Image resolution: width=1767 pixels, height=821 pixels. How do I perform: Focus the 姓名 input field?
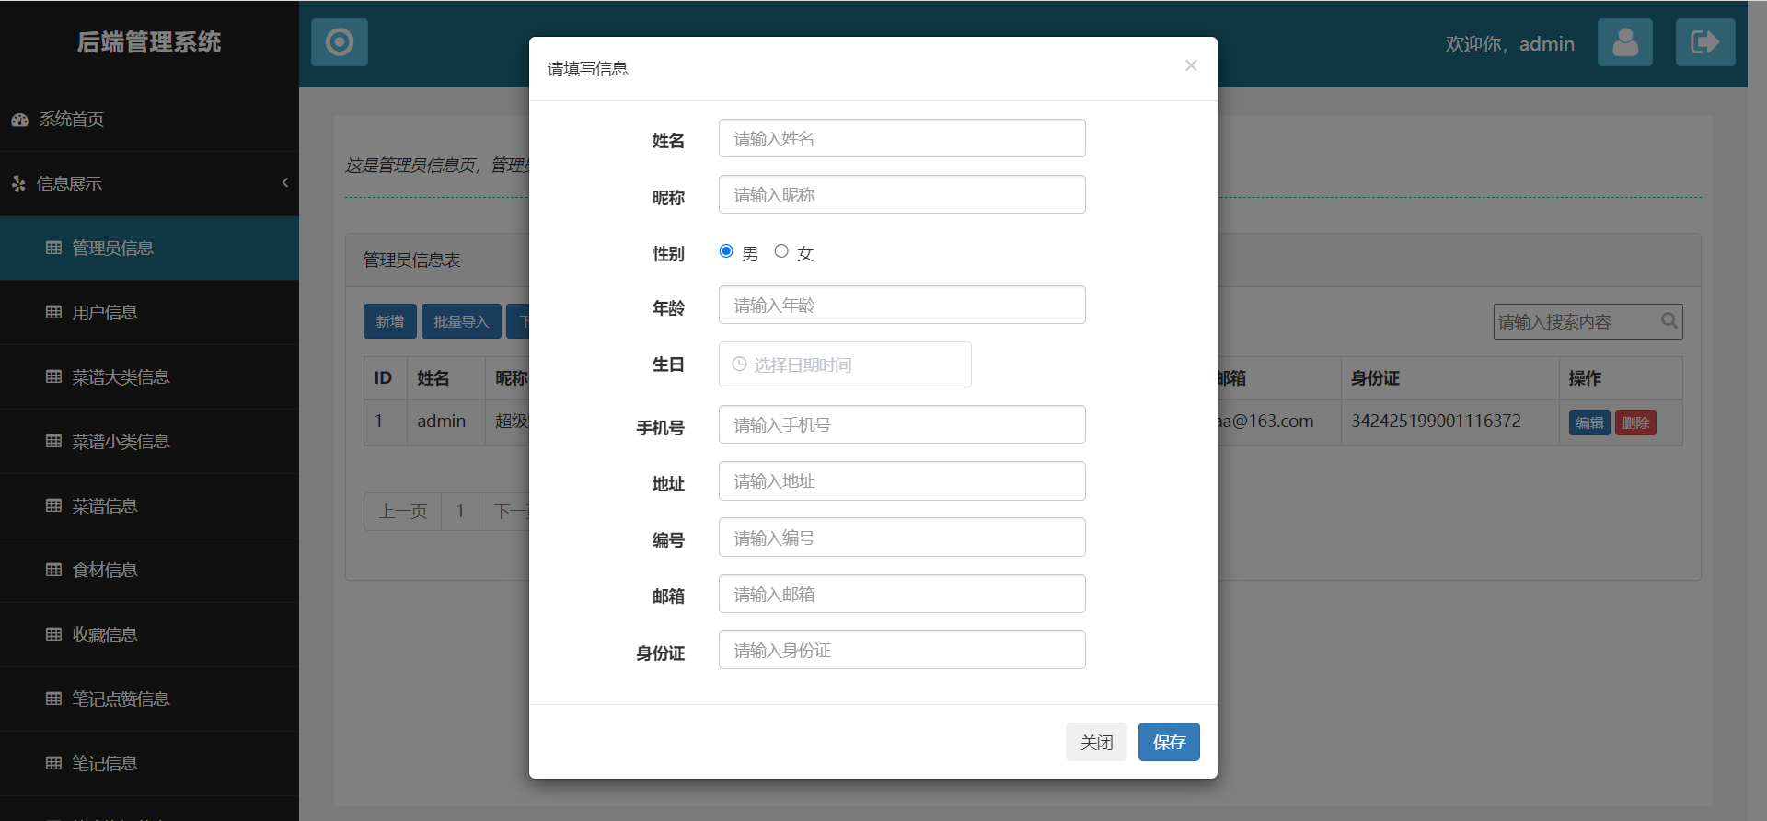click(901, 138)
